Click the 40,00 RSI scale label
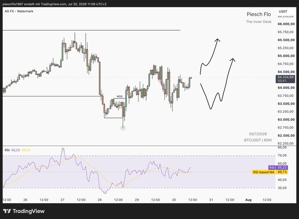Image resolution: width=299 pixels, height=219 pixels. click(x=282, y=180)
